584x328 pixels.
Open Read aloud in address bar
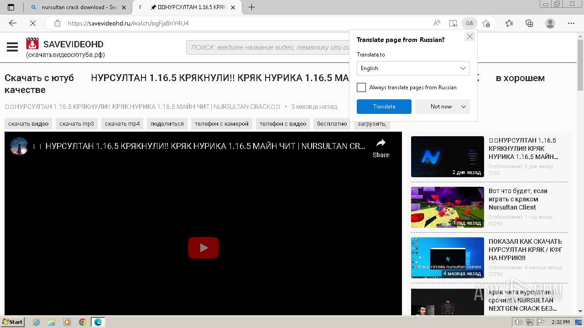(437, 23)
